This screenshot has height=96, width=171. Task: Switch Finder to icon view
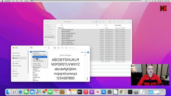(x=93, y=22)
